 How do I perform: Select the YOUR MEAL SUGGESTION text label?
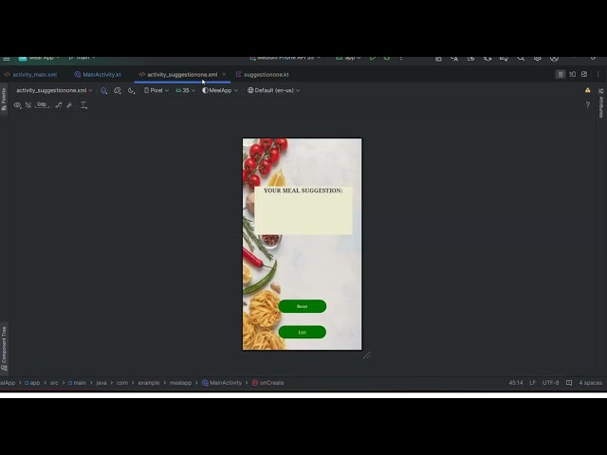(x=303, y=191)
